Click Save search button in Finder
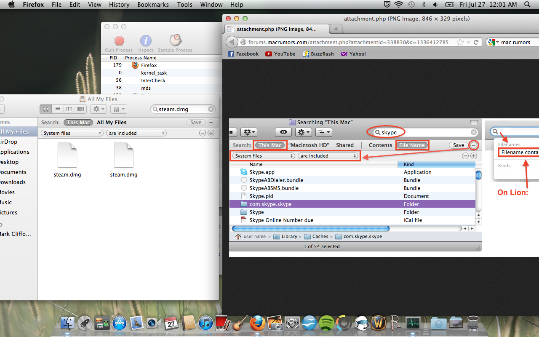539x337 pixels. coord(196,123)
